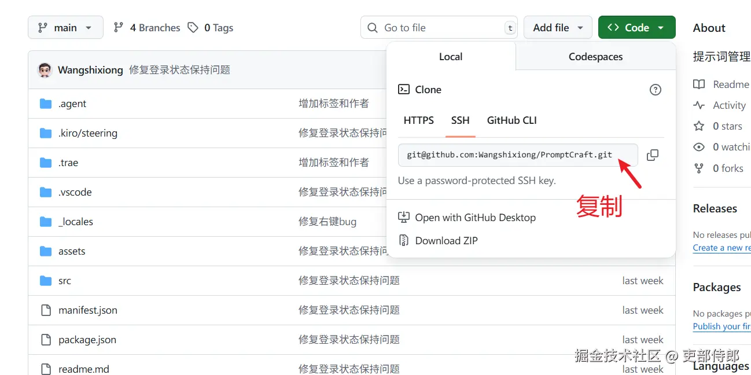Open the manifest.json file

(x=88, y=310)
